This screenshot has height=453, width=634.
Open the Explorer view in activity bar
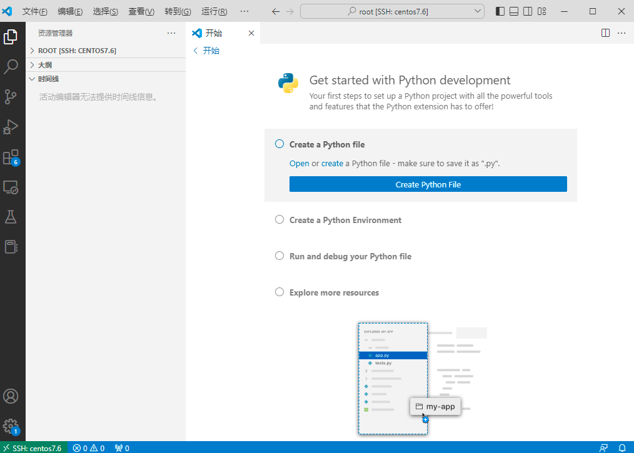coord(11,37)
